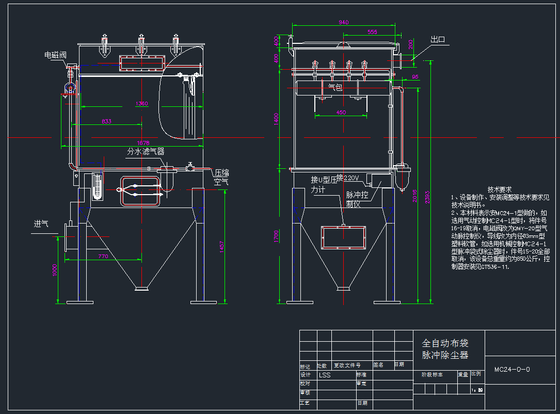Click the '技术要求' heading
The width and height of the screenshot is (560, 414).
point(500,189)
